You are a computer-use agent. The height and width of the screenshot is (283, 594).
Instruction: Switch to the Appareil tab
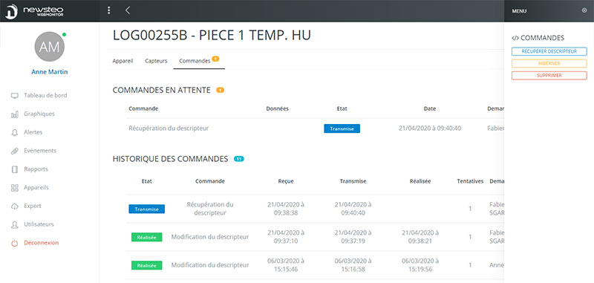click(x=123, y=61)
